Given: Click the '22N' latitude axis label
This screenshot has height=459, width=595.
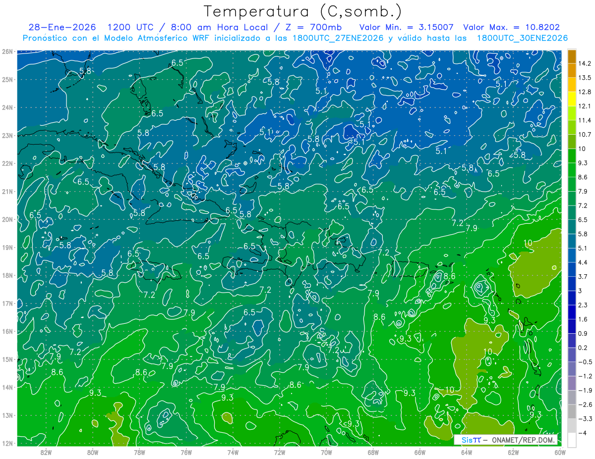Looking at the screenshot, I should click(7, 163).
